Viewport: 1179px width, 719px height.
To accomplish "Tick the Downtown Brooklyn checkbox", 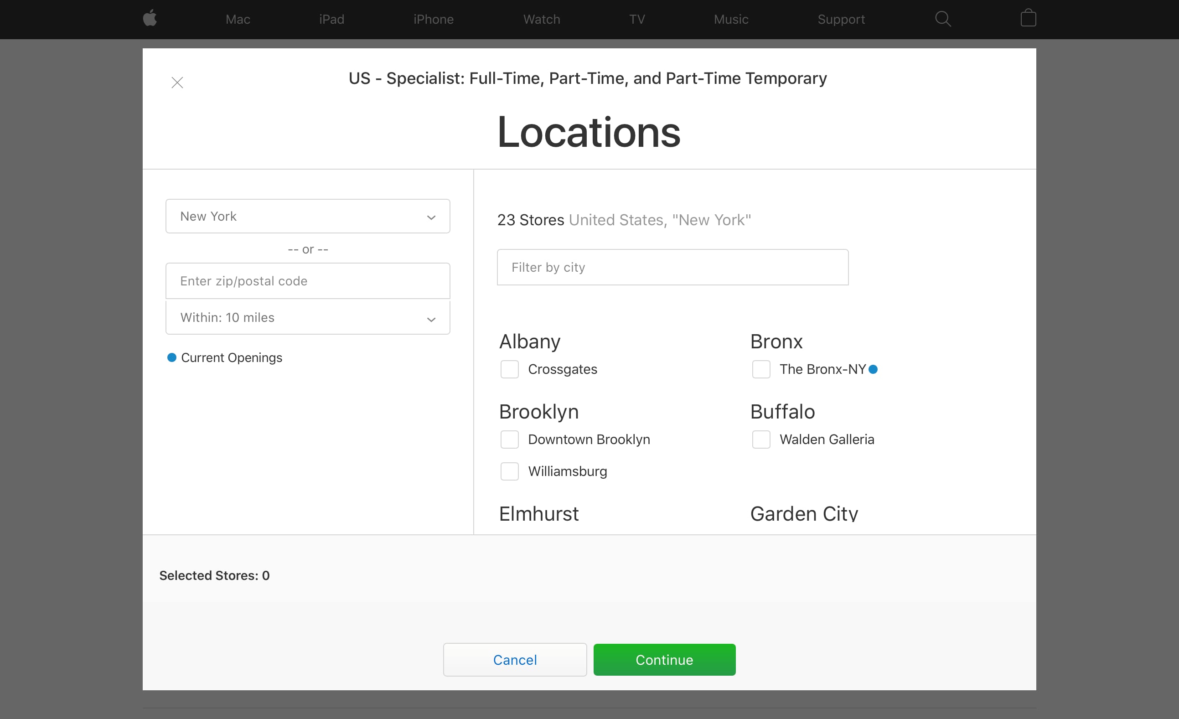I will (509, 439).
